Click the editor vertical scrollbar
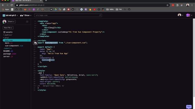The image size is (195, 109). (x=194, y=58)
